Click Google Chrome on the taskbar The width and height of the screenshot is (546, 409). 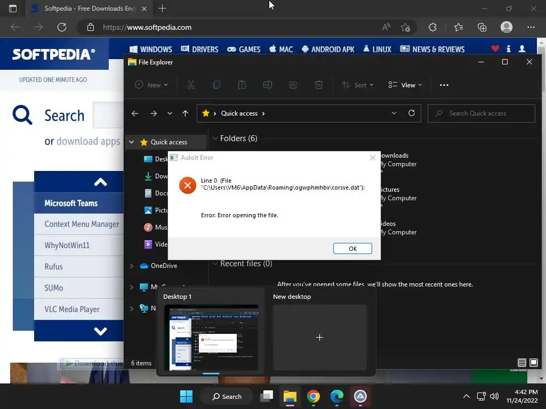314,396
